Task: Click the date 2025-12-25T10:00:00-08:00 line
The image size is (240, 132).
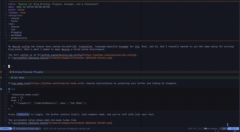Action: 29,7
